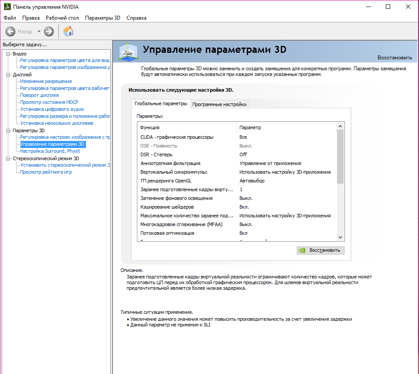This screenshot has width=419, height=374.
Task: Open Установка цифрового аудио
Action: click(x=52, y=109)
